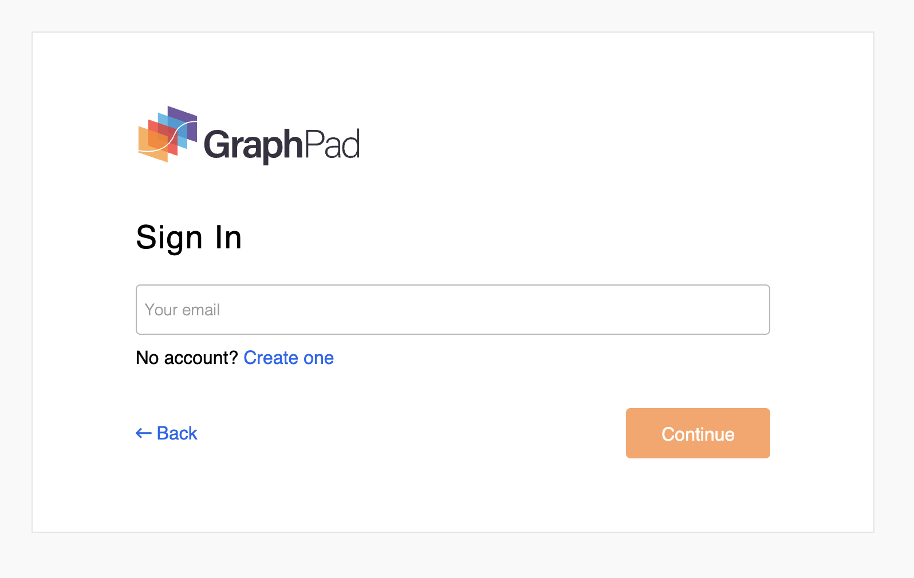Click the word "Create" in signup link
The width and height of the screenshot is (914, 578).
pyautogui.click(x=271, y=358)
